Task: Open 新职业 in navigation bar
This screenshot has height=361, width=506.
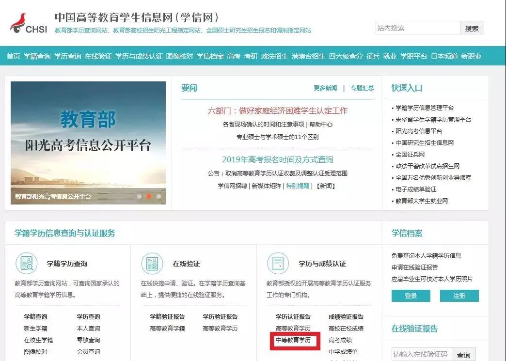Action: pos(471,56)
